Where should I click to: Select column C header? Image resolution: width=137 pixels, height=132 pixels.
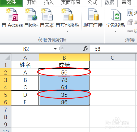(113, 58)
